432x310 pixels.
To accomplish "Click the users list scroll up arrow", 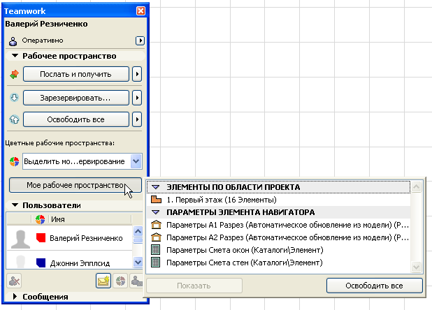I will click(138, 231).
